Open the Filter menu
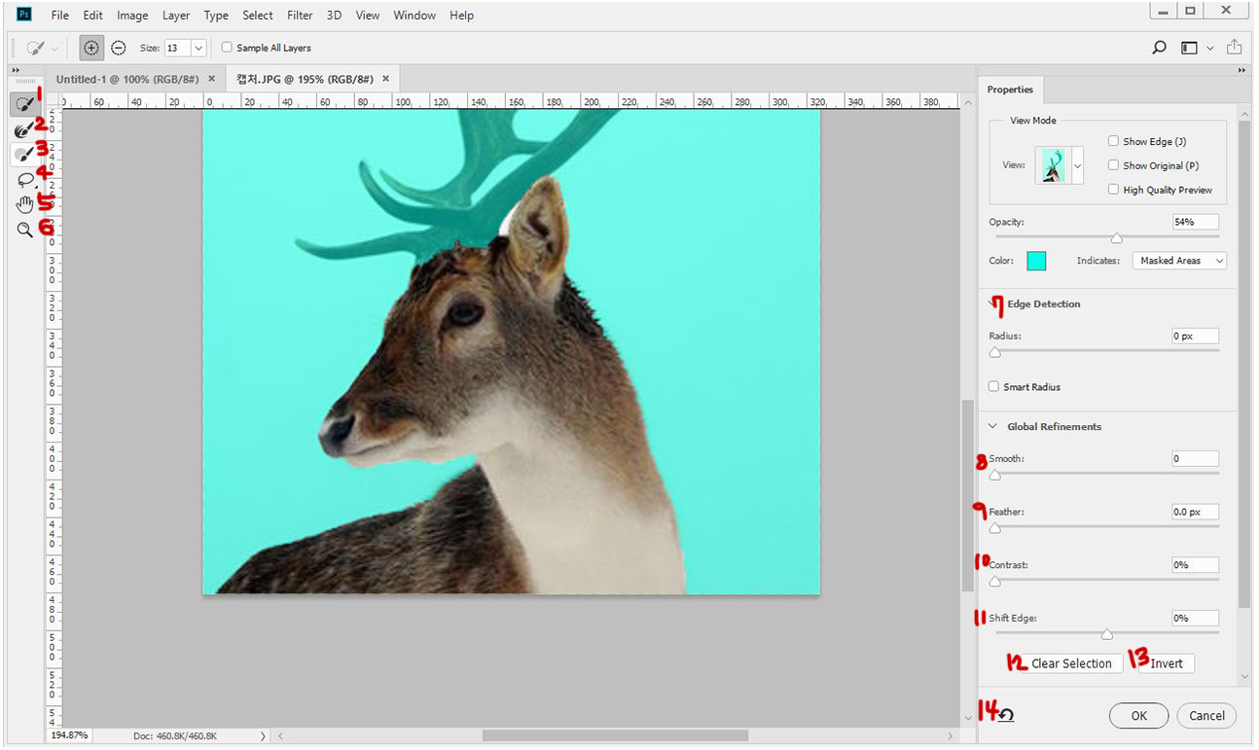This screenshot has width=1259, height=750. (x=300, y=16)
